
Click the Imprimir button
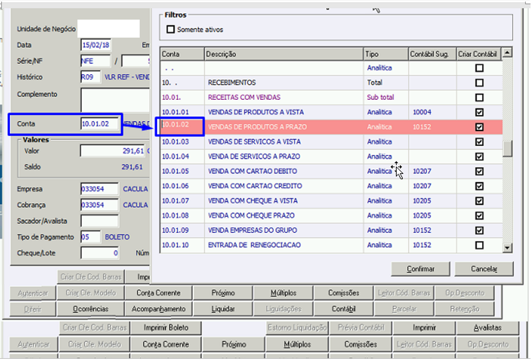pyautogui.click(x=424, y=328)
